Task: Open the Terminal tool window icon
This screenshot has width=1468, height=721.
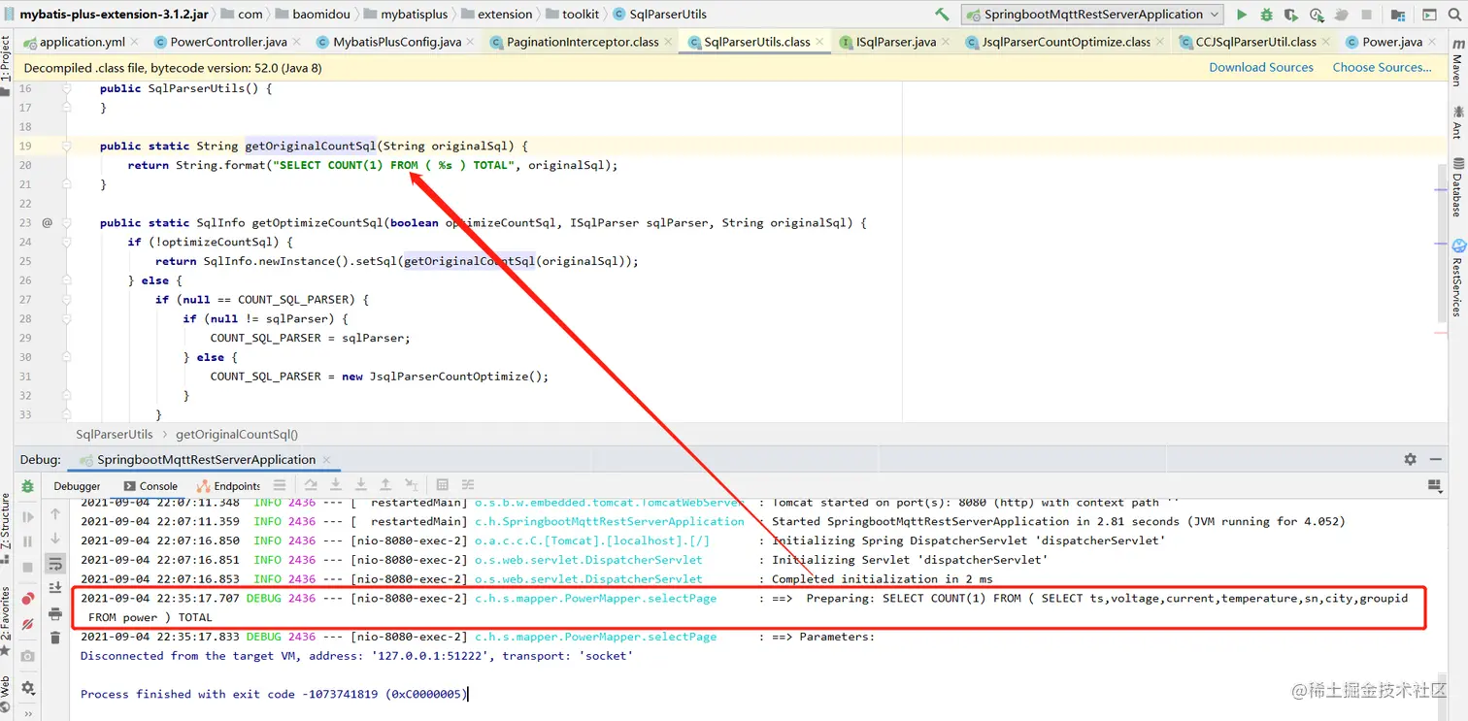Action: (1427, 15)
